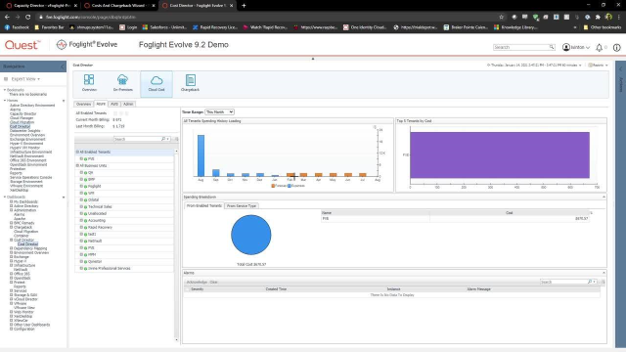Open the Reports dropdown menu
The image size is (626, 352).
click(x=598, y=66)
